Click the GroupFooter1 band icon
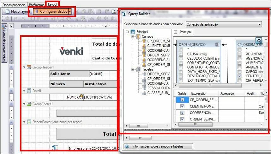The width and height of the screenshot is (271, 154). click(29, 104)
